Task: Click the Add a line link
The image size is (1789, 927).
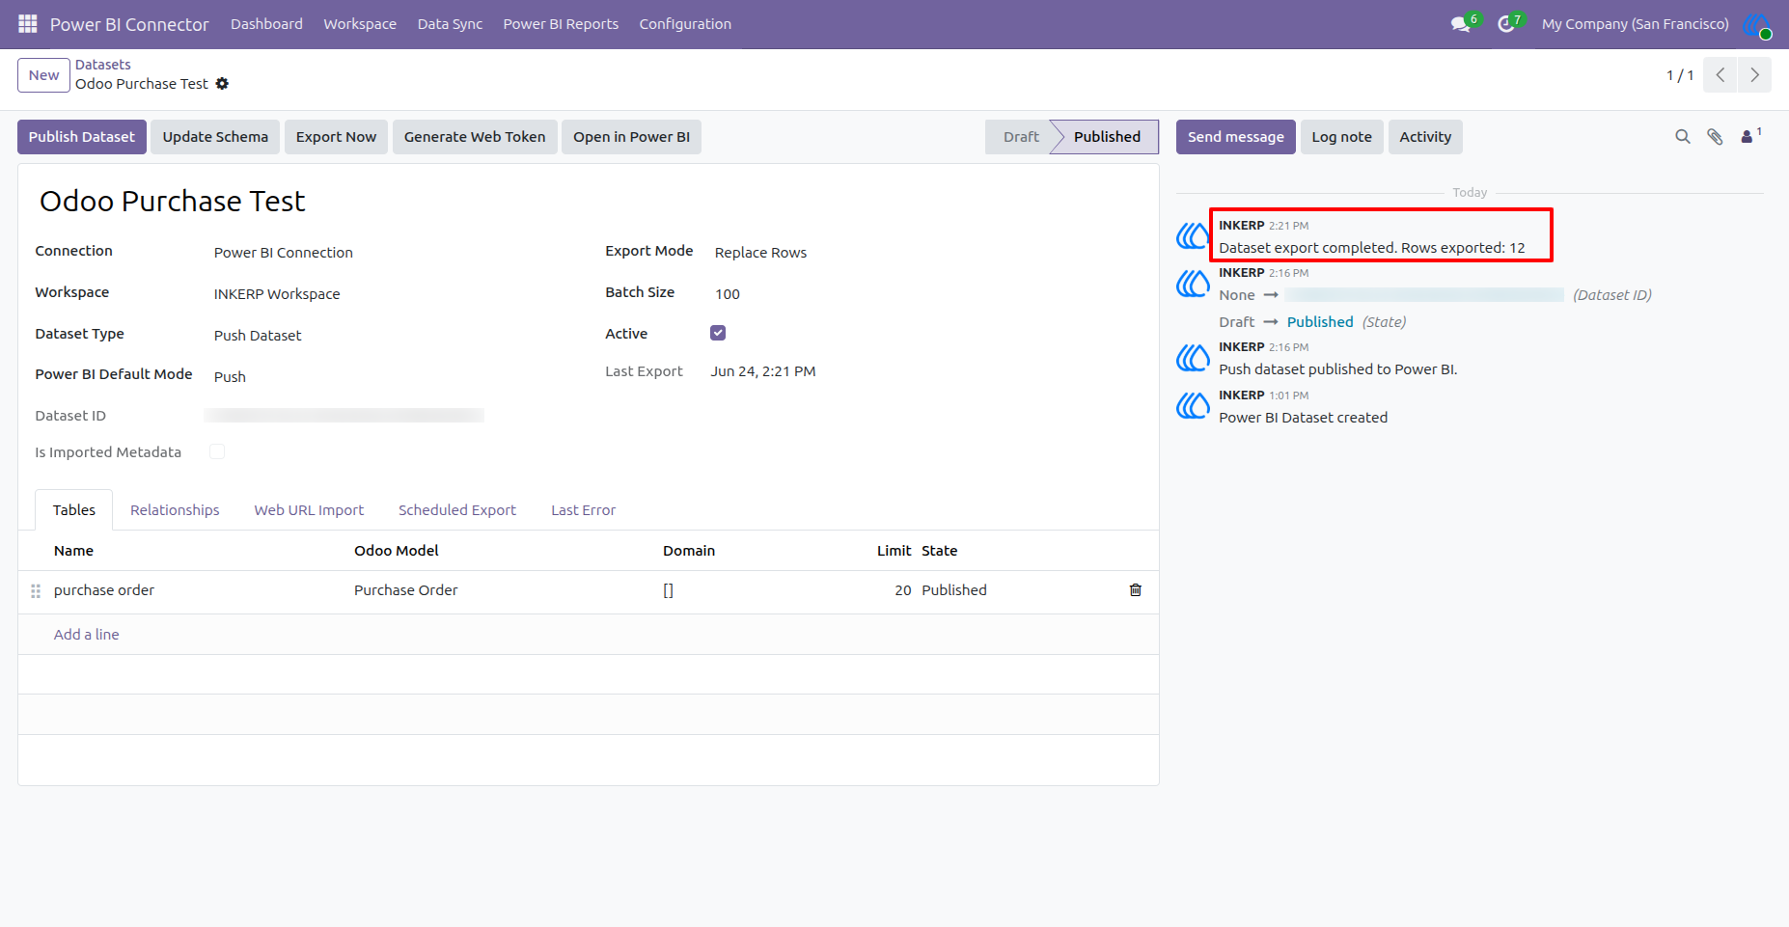Action: [87, 635]
